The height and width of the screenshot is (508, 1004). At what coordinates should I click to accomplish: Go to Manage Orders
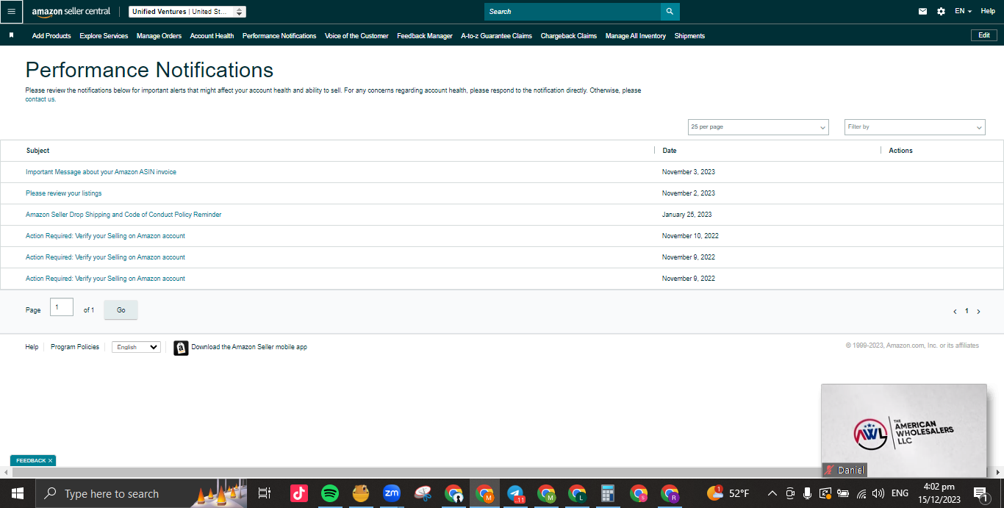(159, 36)
